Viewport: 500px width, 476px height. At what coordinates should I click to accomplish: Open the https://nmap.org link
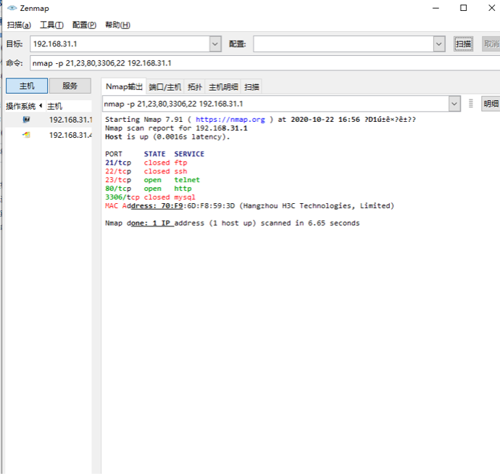coord(230,120)
